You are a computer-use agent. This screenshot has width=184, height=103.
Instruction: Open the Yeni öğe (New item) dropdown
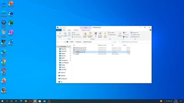coord(111,33)
